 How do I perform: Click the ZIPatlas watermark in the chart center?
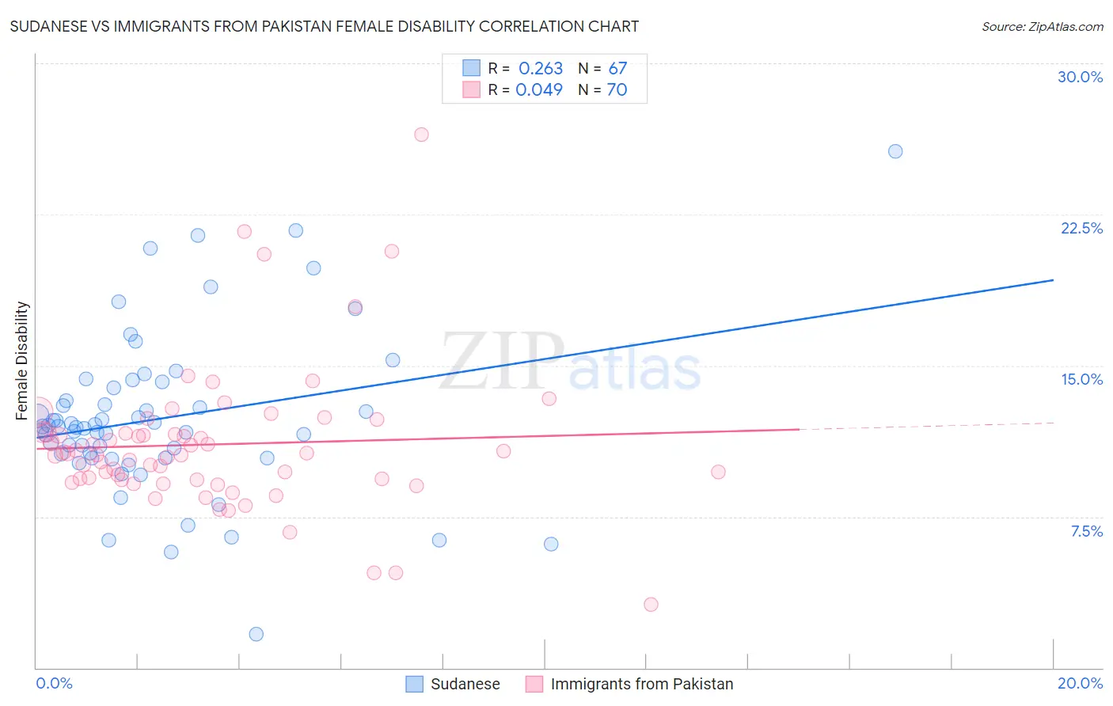pyautogui.click(x=571, y=362)
